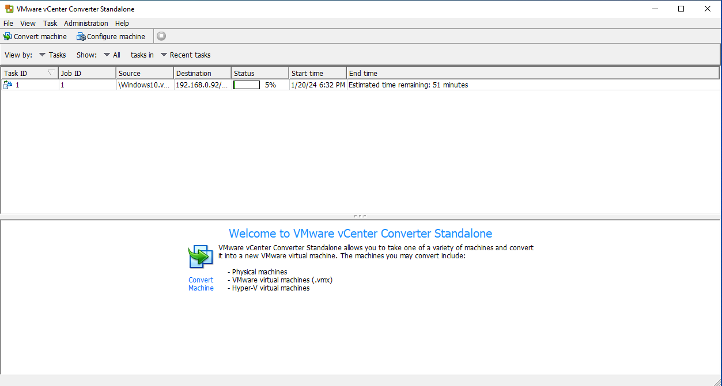
Task: Click the 1/20/24 6:32 PM start time cell
Action: pyautogui.click(x=318, y=85)
